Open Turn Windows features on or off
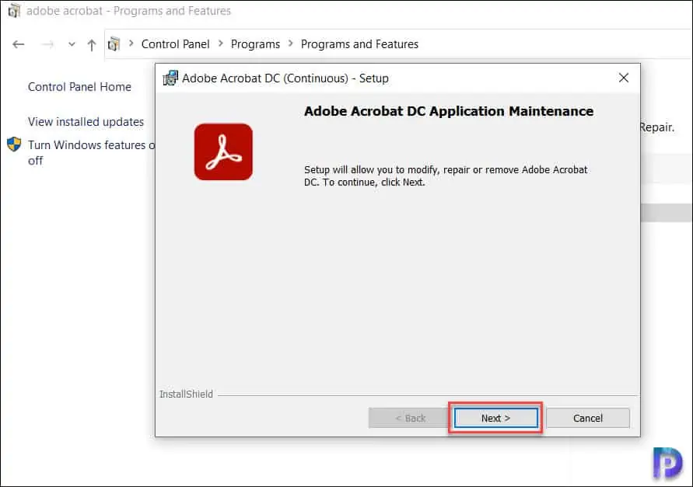This screenshot has height=487, width=693. [91, 152]
